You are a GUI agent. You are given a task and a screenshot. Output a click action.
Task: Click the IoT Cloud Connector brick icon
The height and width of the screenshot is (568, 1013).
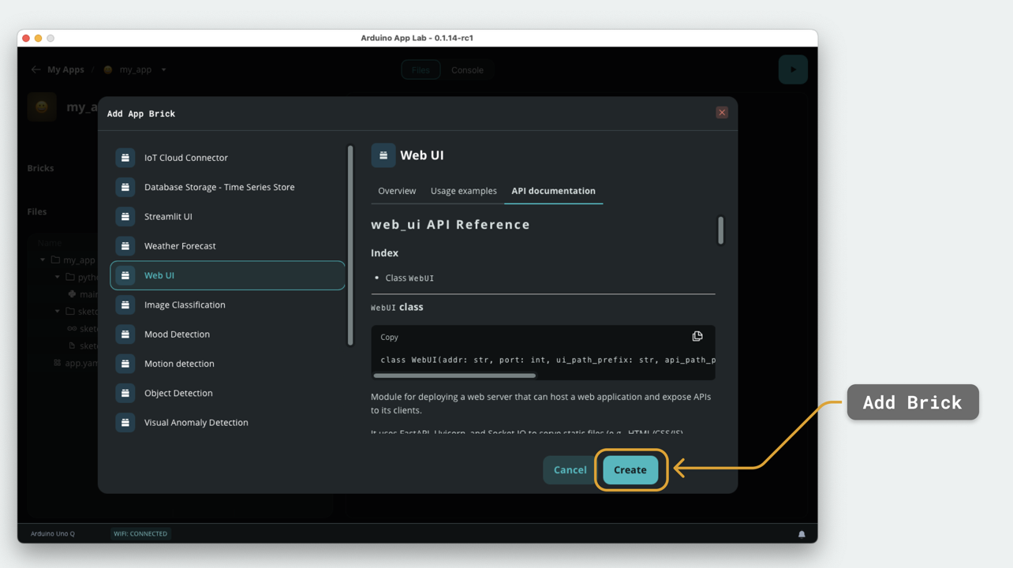(x=125, y=158)
